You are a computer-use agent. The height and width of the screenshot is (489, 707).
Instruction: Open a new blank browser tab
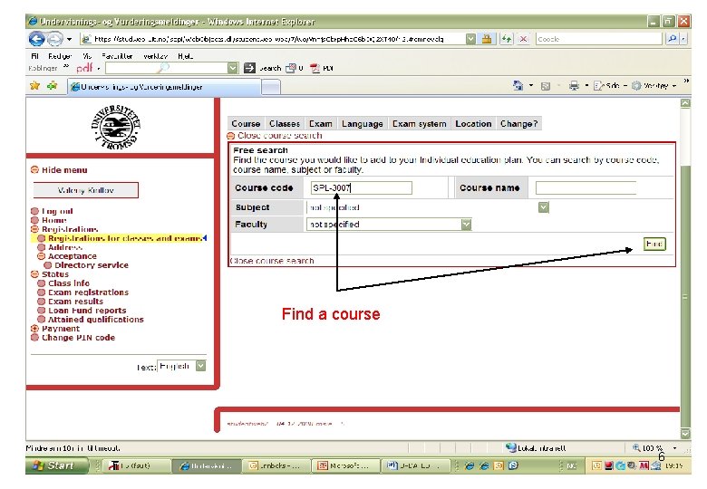[x=270, y=87]
